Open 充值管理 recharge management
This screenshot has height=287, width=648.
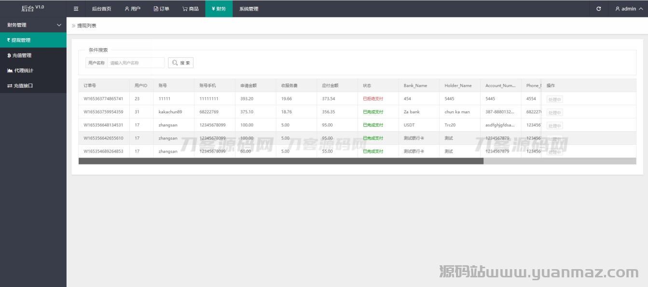[x=33, y=55]
